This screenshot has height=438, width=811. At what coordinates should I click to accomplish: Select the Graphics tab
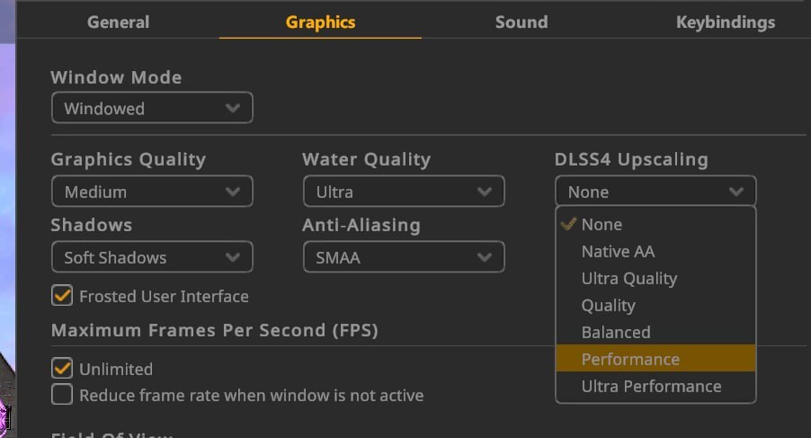point(320,22)
